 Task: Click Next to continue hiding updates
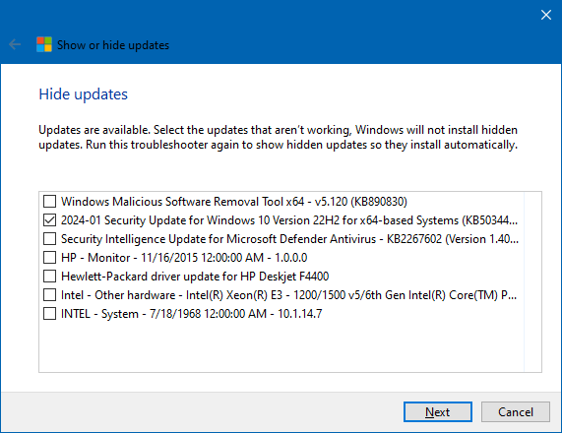[438, 412]
